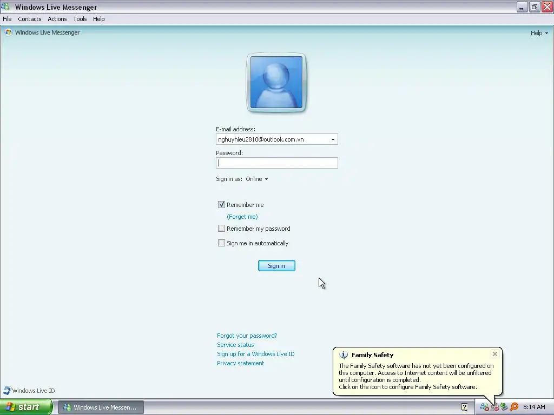
Task: Open the Help dropdown at top right
Action: click(539, 33)
